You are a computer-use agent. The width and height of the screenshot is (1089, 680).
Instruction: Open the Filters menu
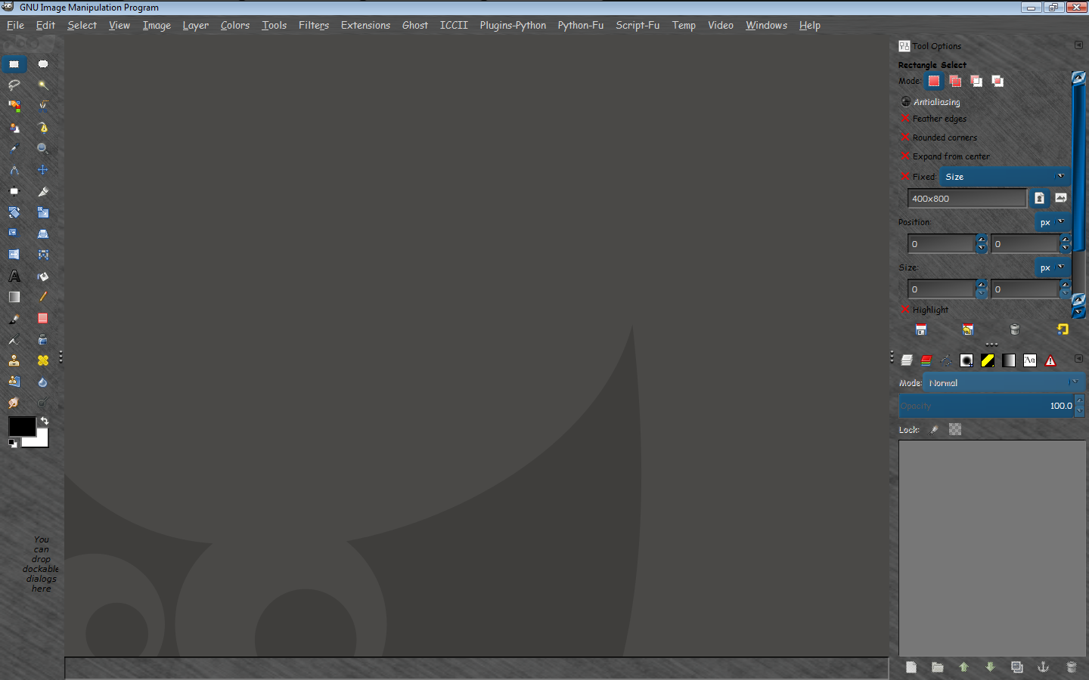click(314, 25)
